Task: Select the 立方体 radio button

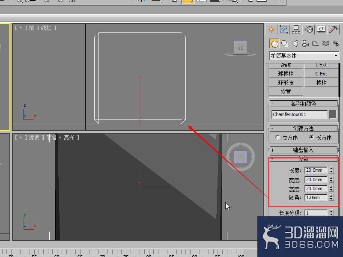Action: pos(277,137)
